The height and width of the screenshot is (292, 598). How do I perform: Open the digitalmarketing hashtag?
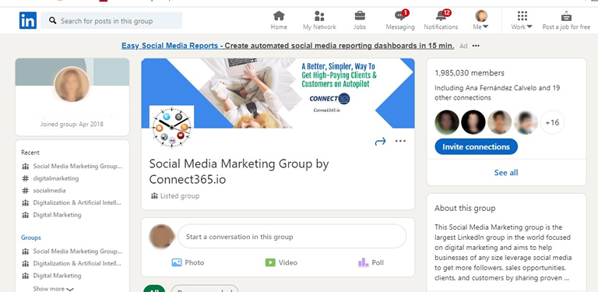(51, 178)
